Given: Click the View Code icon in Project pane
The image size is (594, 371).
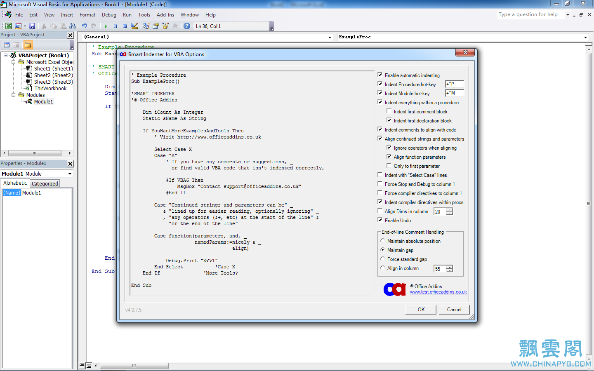Looking at the screenshot, I should tap(7, 45).
